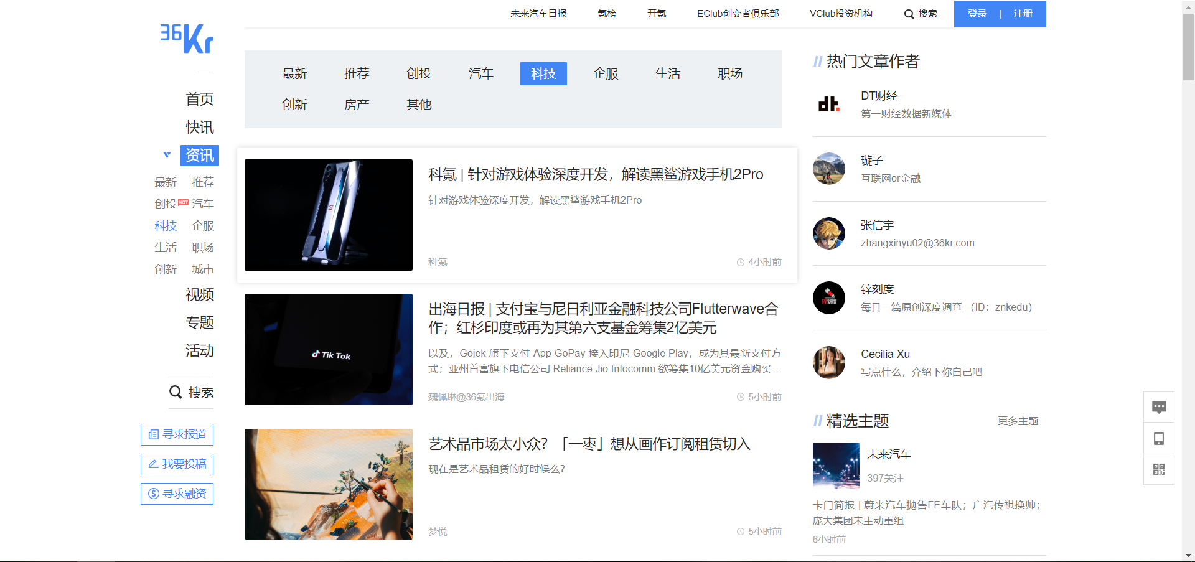Go to 首页 in the sidebar
The width and height of the screenshot is (1195, 562).
[199, 99]
